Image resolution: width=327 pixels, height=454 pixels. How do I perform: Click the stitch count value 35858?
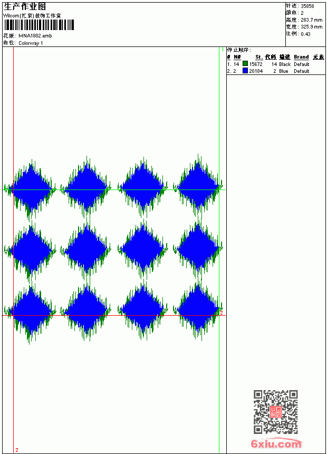coord(307,6)
